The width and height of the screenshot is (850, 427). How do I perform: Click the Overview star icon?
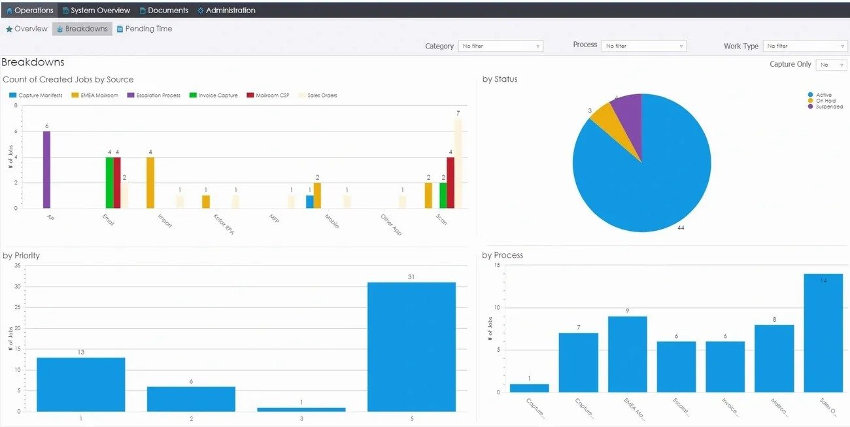[x=9, y=29]
